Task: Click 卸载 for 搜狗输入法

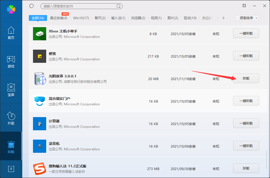Action: pyautogui.click(x=246, y=168)
